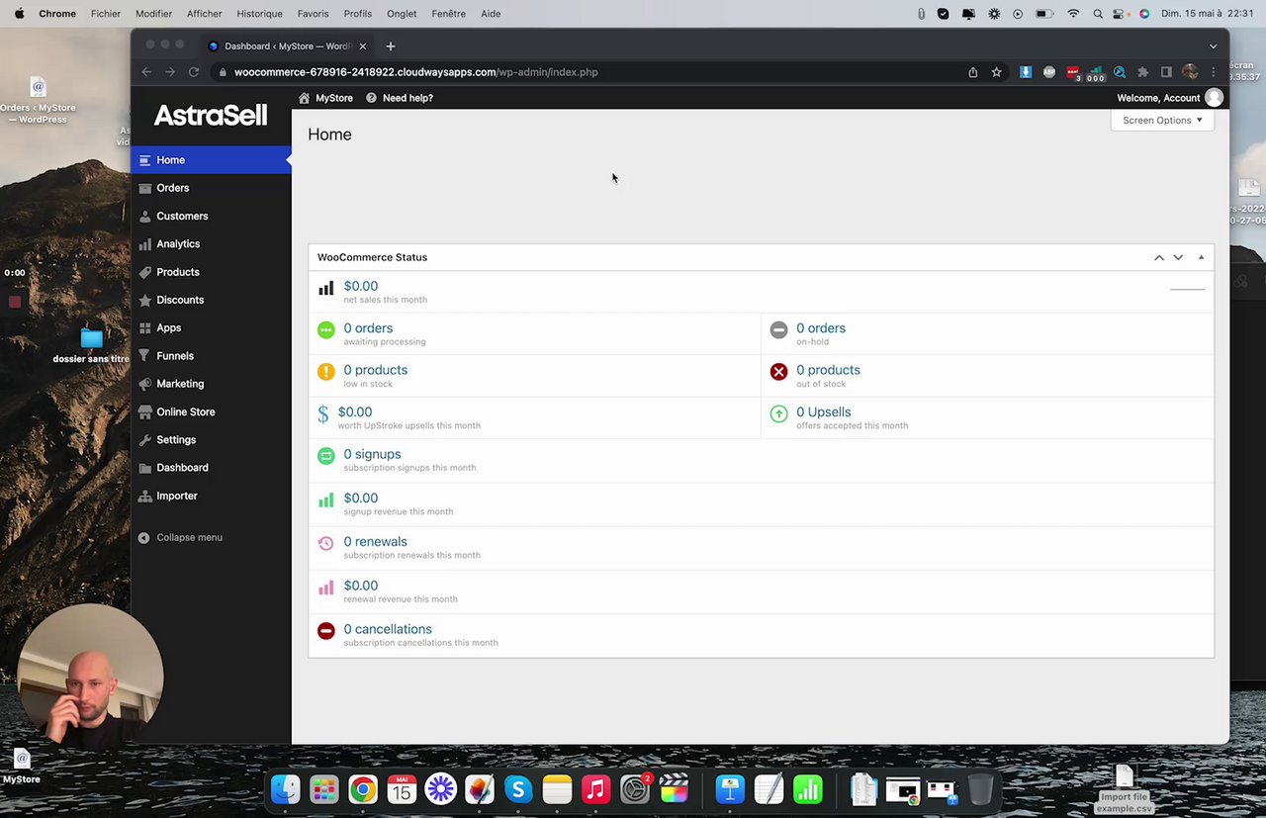Launch Music from the Dock
Screen dimensions: 1266x818
(x=595, y=789)
